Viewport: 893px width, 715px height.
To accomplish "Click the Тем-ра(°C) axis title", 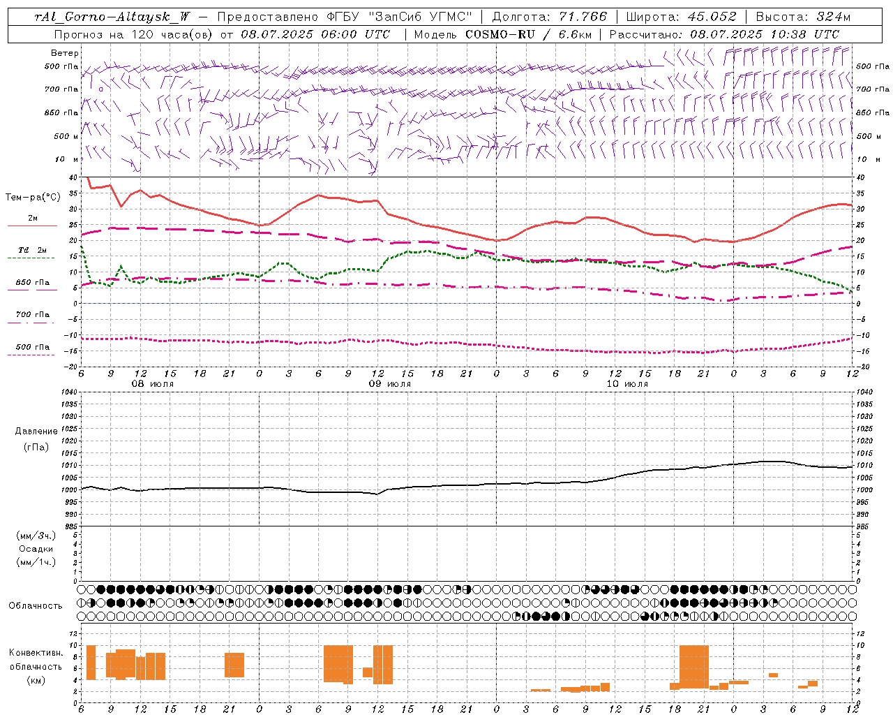I will 33,198.
